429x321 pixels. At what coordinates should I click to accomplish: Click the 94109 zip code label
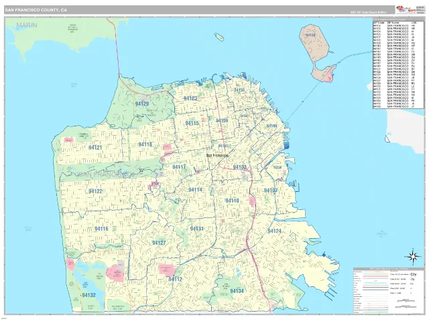pos(222,120)
